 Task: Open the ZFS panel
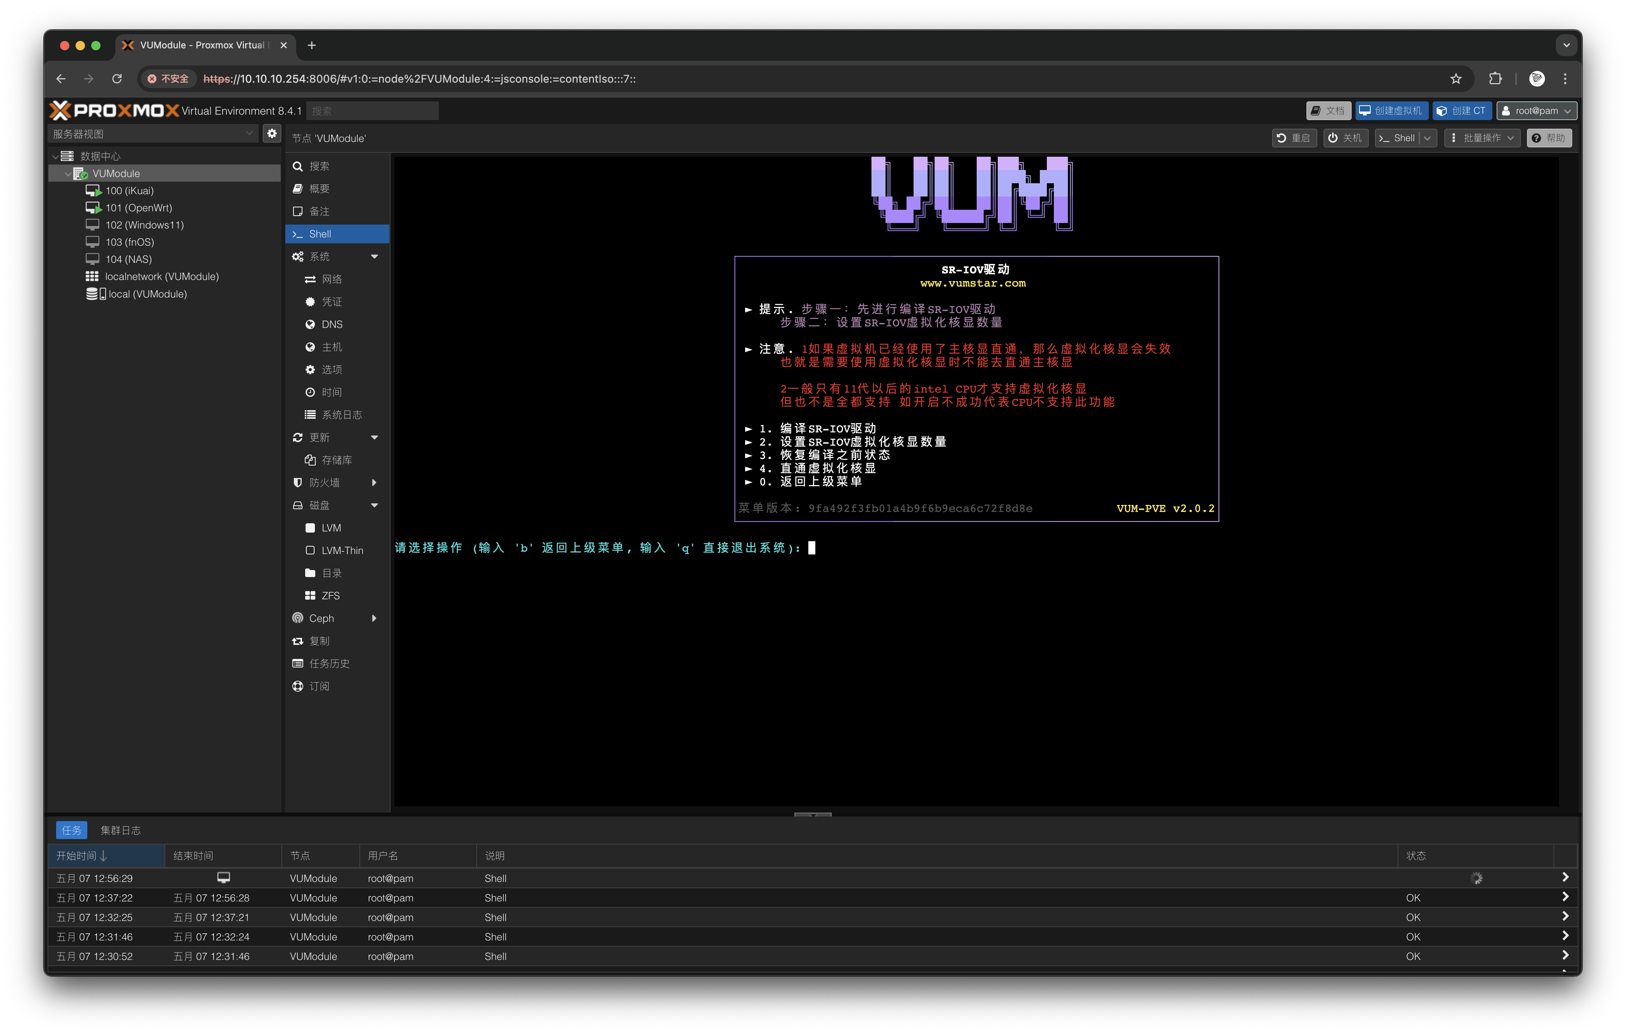330,595
